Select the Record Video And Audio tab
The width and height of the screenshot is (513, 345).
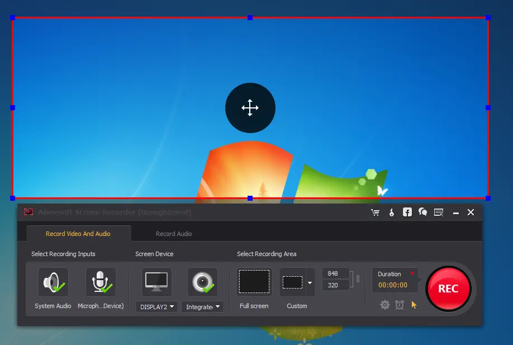[x=78, y=233]
